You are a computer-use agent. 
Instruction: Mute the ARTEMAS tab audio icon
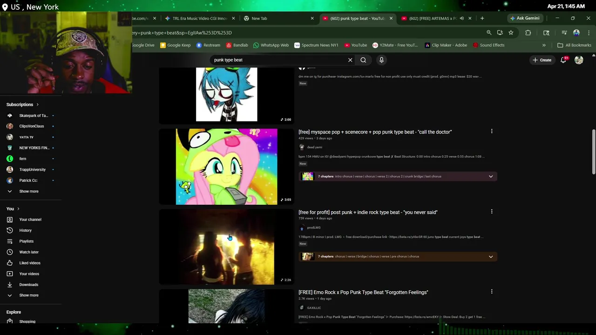(x=461, y=18)
